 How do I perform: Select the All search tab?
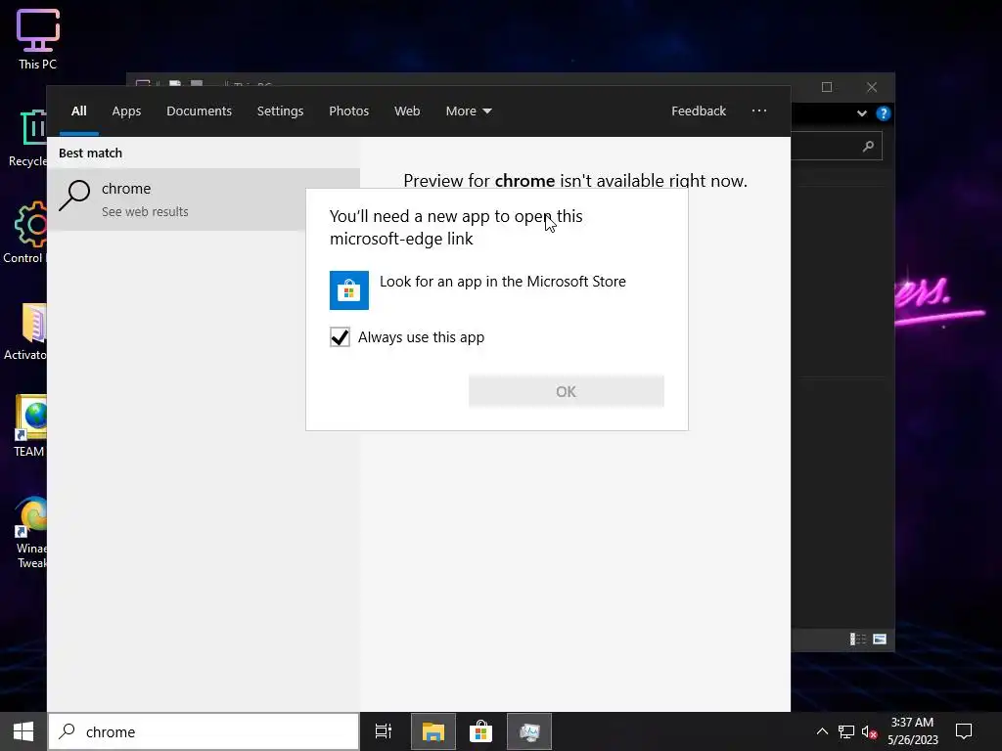[x=79, y=111]
